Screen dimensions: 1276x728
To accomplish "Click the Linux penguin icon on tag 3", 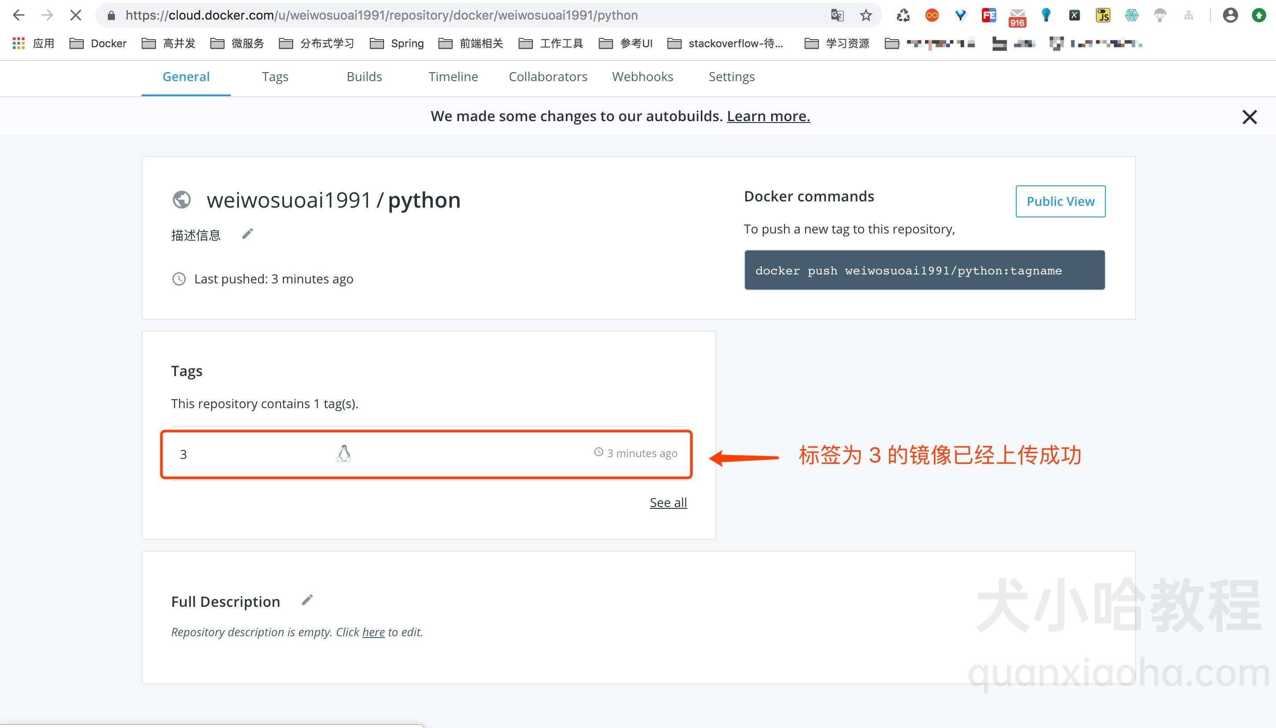I will pyautogui.click(x=344, y=452).
